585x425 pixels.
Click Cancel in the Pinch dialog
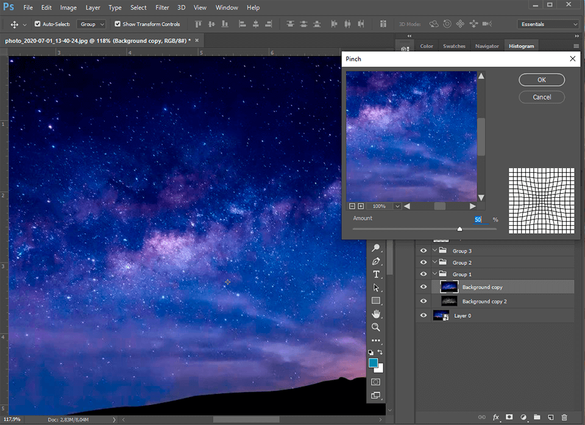[541, 97]
